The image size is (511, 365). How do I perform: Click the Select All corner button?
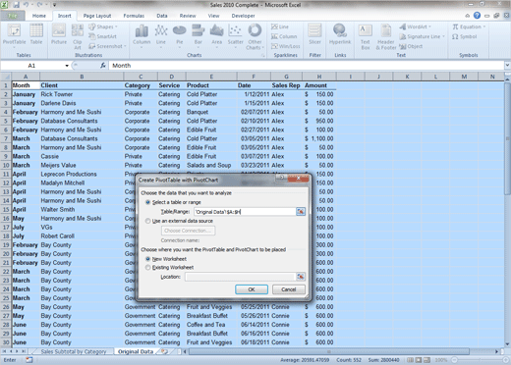(x=6, y=77)
